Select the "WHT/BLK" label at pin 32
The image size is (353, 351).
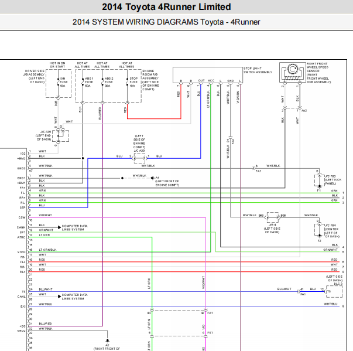point(46,329)
